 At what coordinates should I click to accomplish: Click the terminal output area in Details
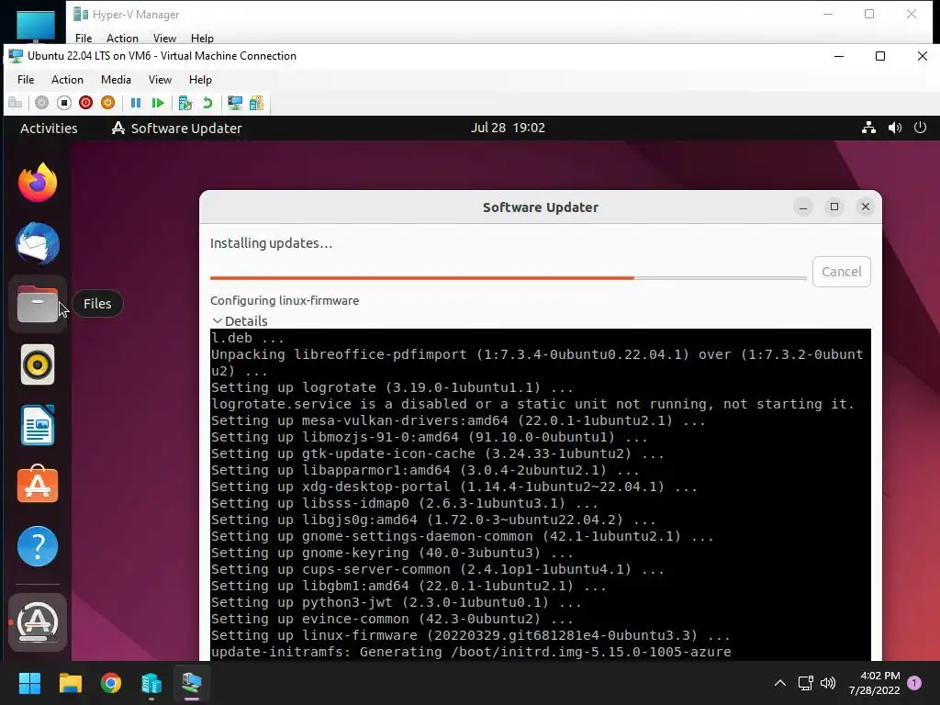[540, 495]
